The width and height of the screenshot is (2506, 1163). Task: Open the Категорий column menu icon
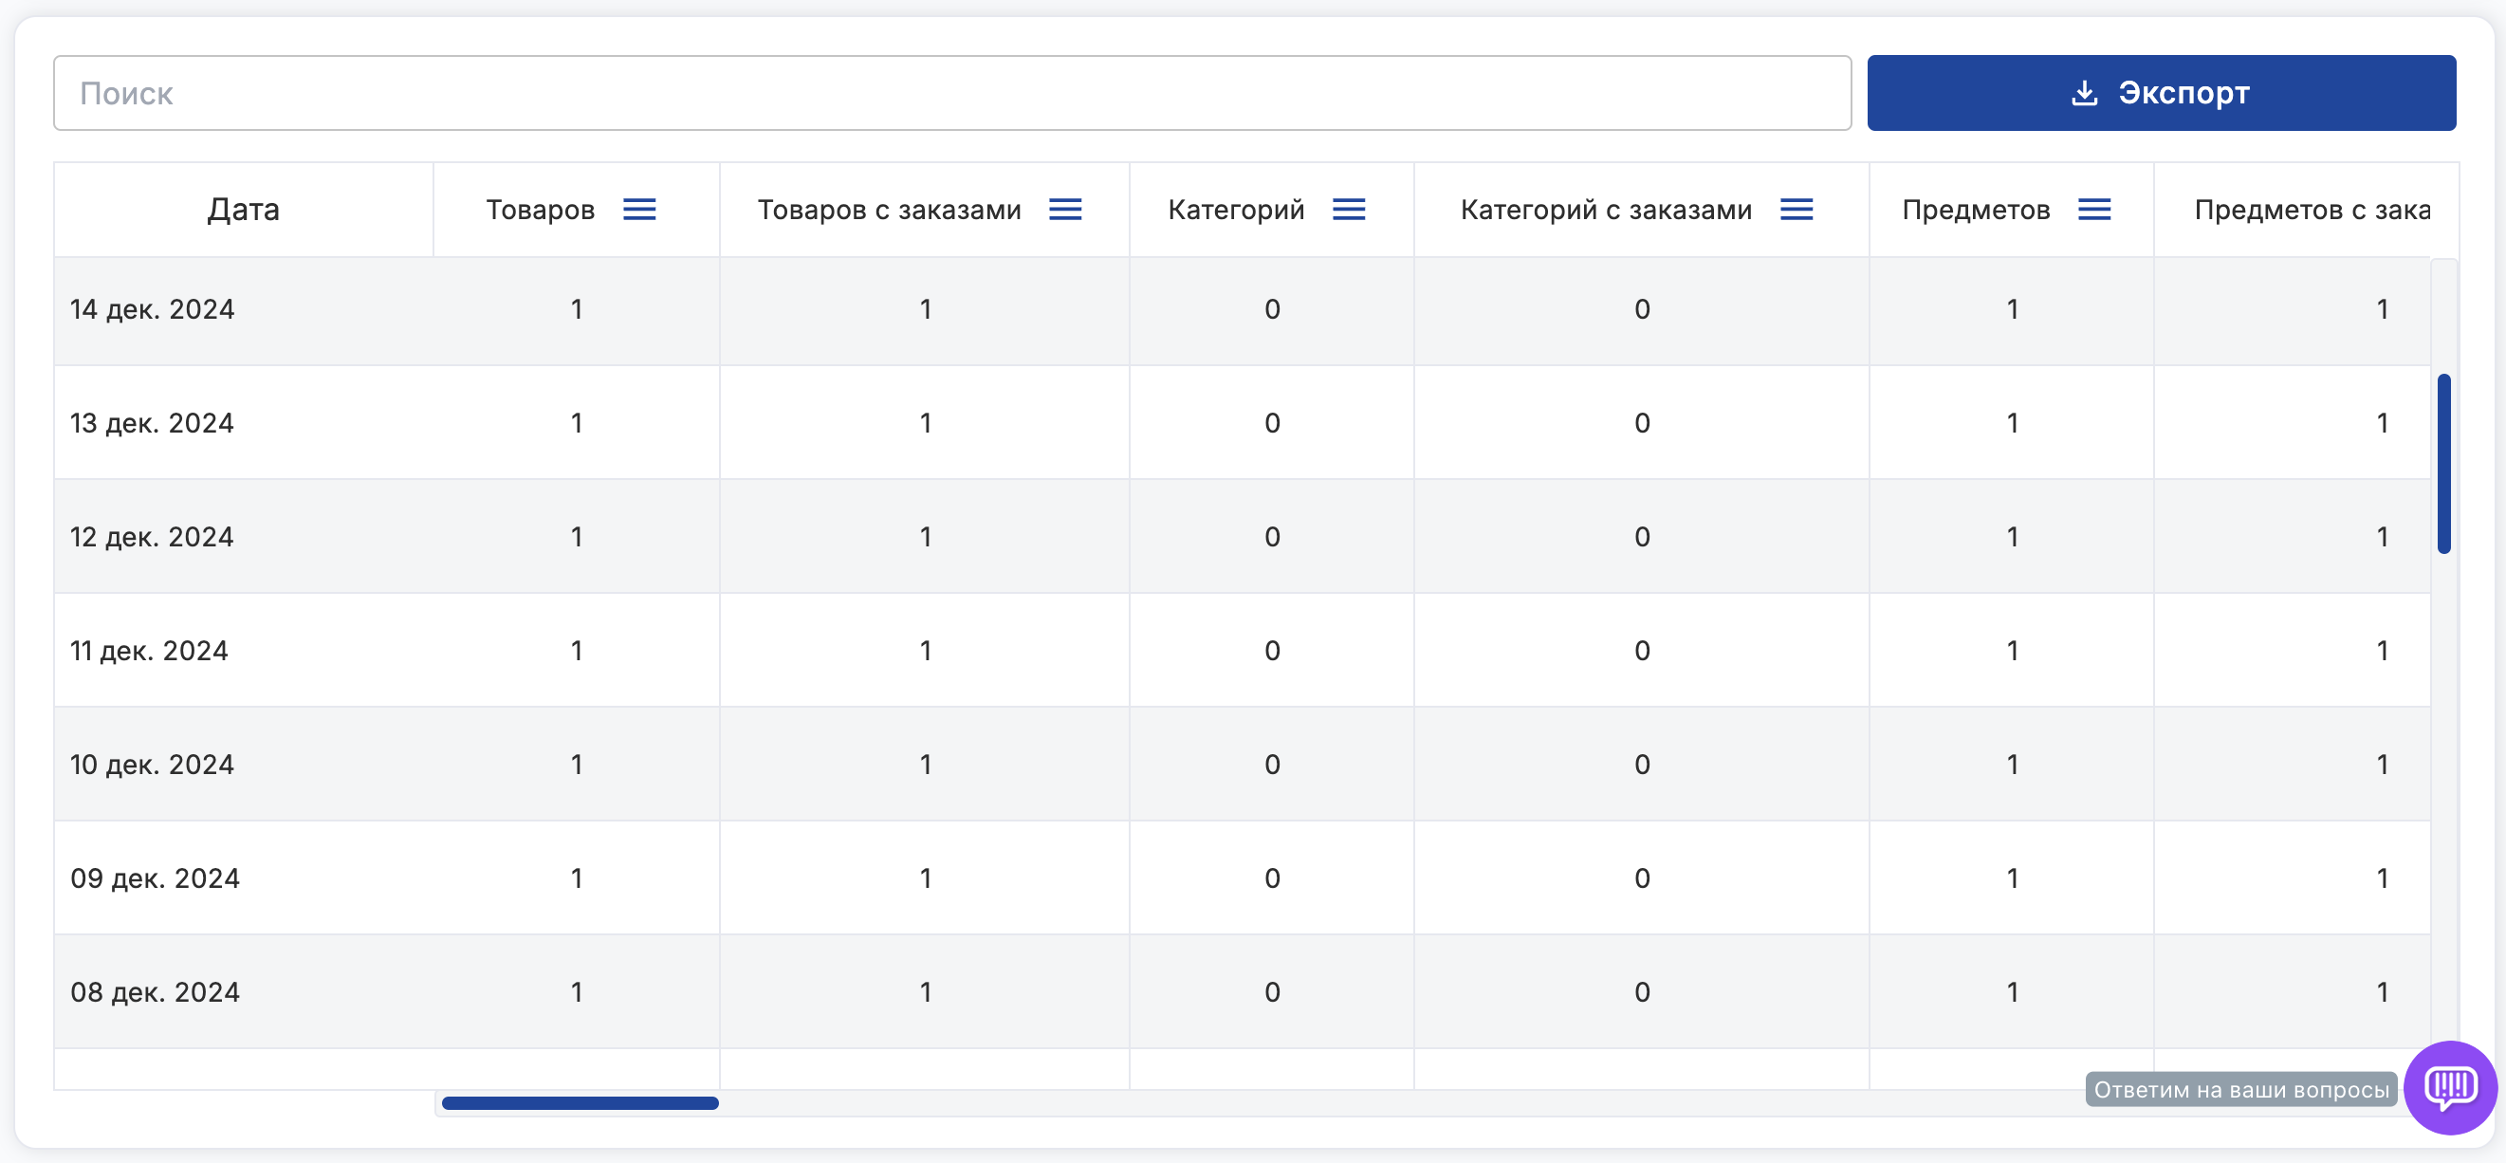pos(1349,210)
